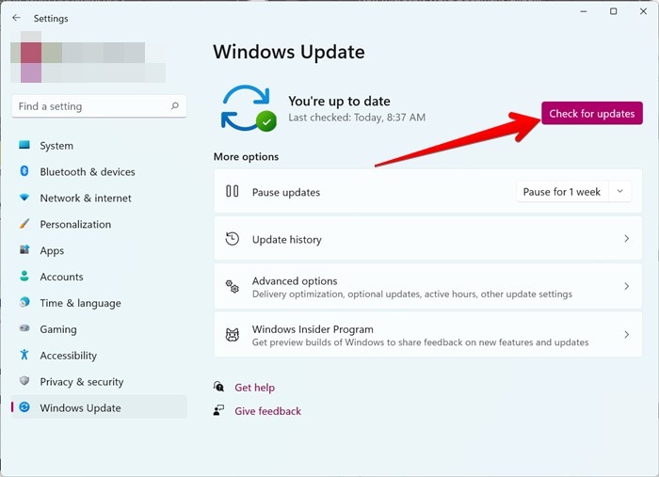Select Personalization in the sidebar
This screenshot has height=477, width=659.
(x=99, y=224)
